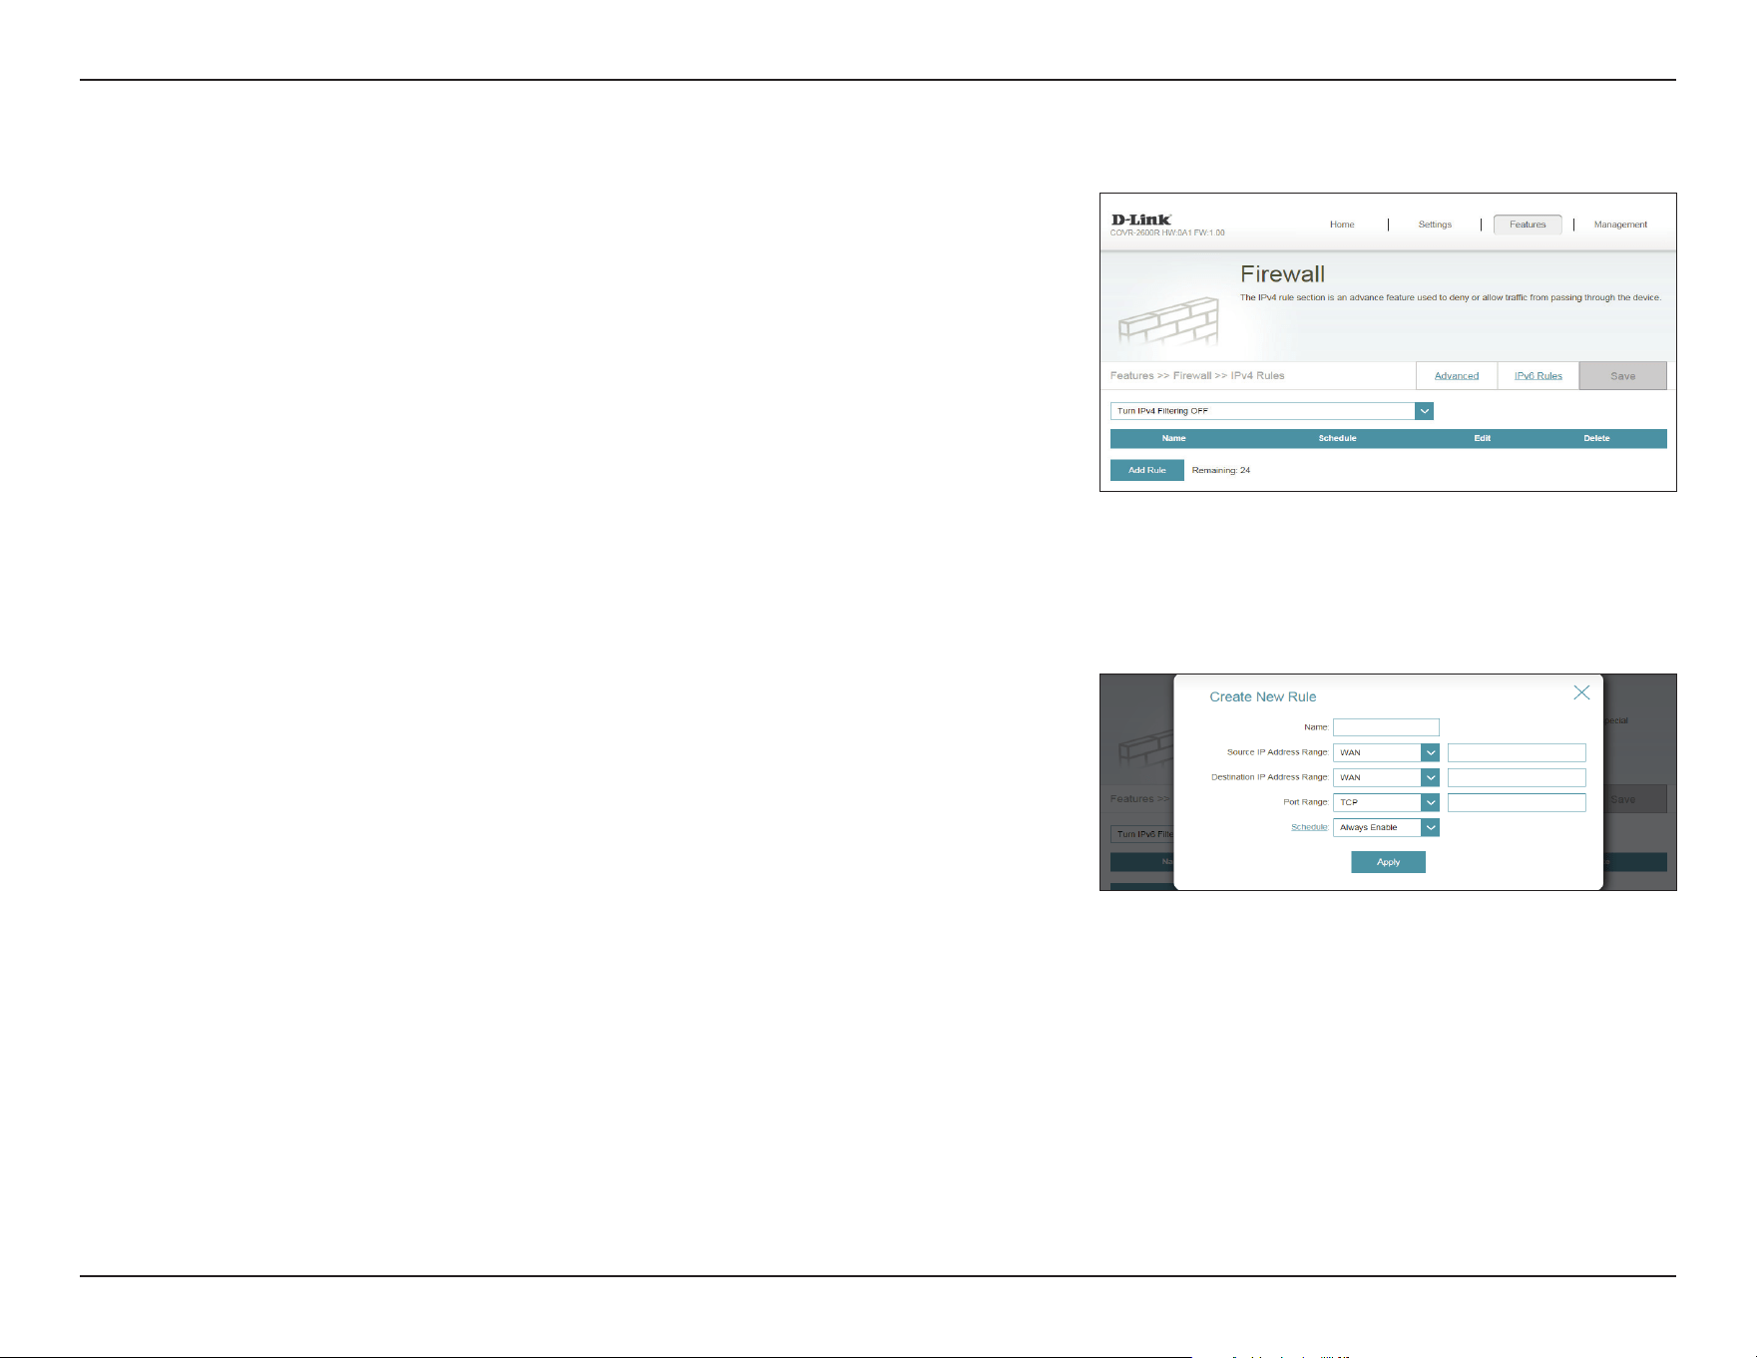Viewport: 1757px width, 1358px height.
Task: Click the Add Rule button
Action: [x=1147, y=470]
